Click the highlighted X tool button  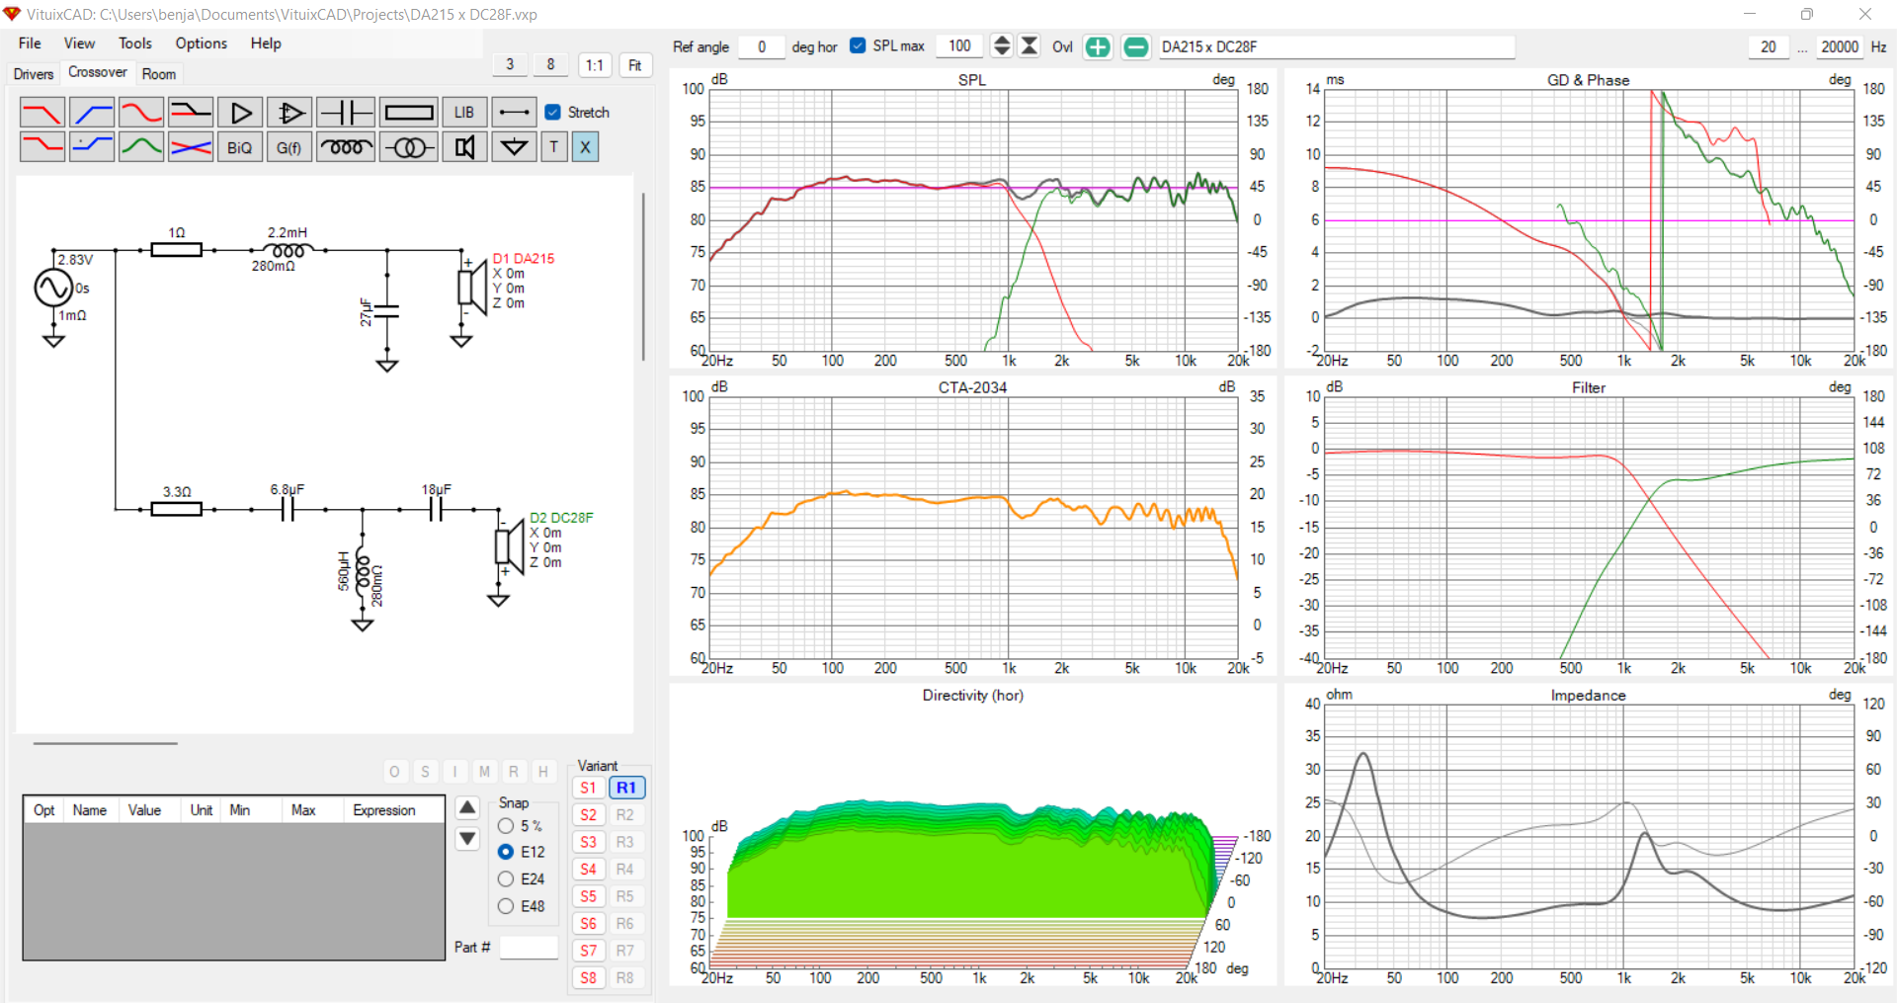585,147
